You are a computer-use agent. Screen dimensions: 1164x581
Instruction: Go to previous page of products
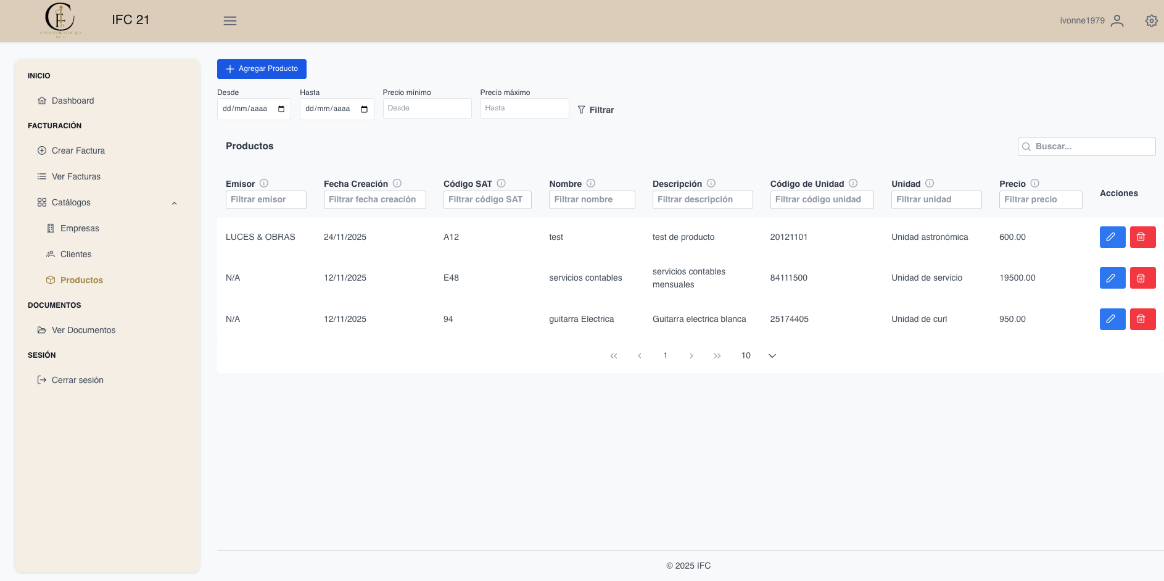[640, 356]
